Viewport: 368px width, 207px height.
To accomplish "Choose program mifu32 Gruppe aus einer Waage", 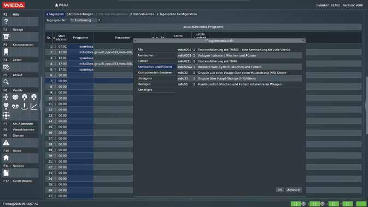I will [x=240, y=73].
